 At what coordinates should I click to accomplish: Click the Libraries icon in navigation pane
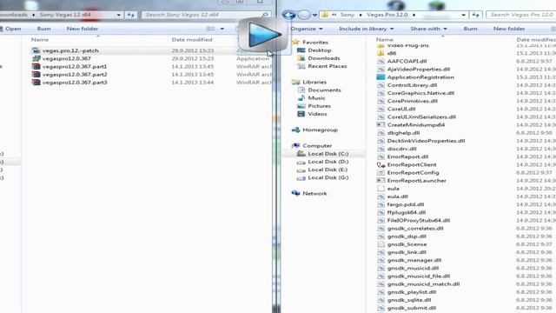click(x=295, y=82)
